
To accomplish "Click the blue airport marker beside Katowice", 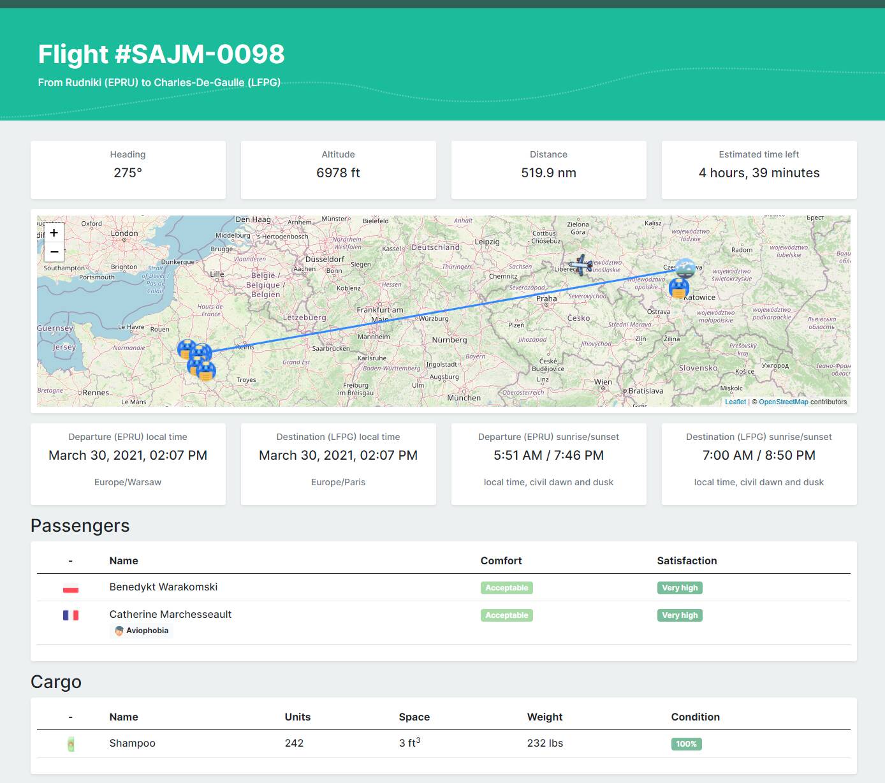I will click(x=678, y=288).
